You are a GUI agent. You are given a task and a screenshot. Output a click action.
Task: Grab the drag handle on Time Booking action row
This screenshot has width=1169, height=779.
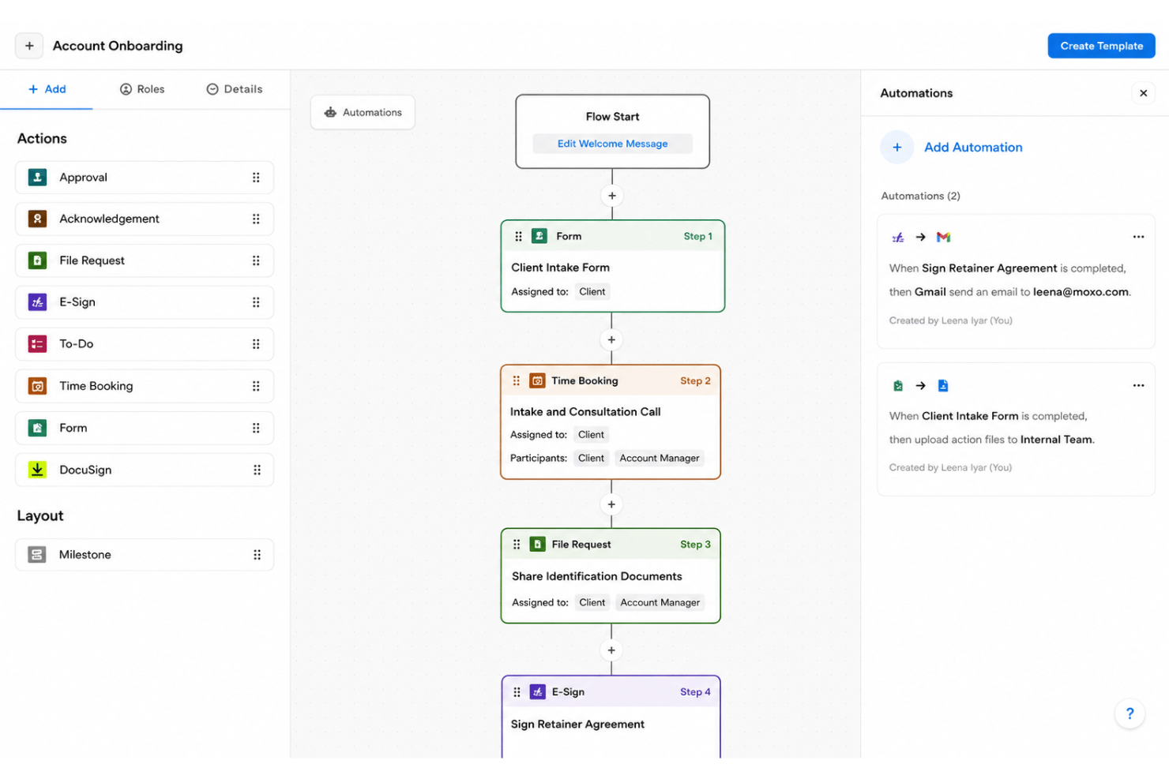pyautogui.click(x=256, y=386)
